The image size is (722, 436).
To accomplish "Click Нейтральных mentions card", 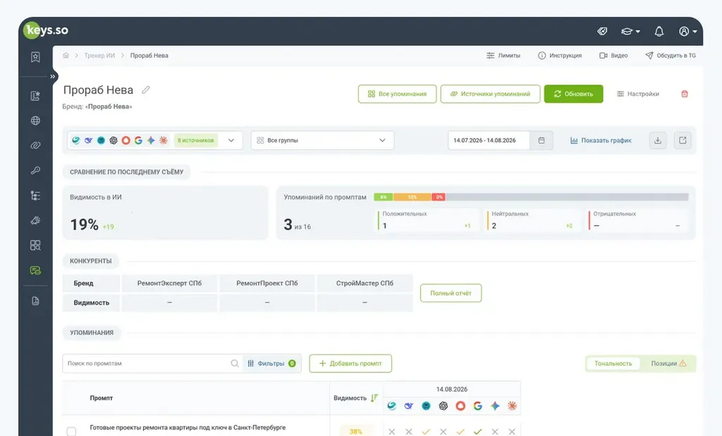I will pyautogui.click(x=532, y=220).
